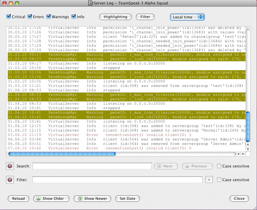257x210 pixels.
Task: Focus the Filter text field
Action: coord(117,180)
